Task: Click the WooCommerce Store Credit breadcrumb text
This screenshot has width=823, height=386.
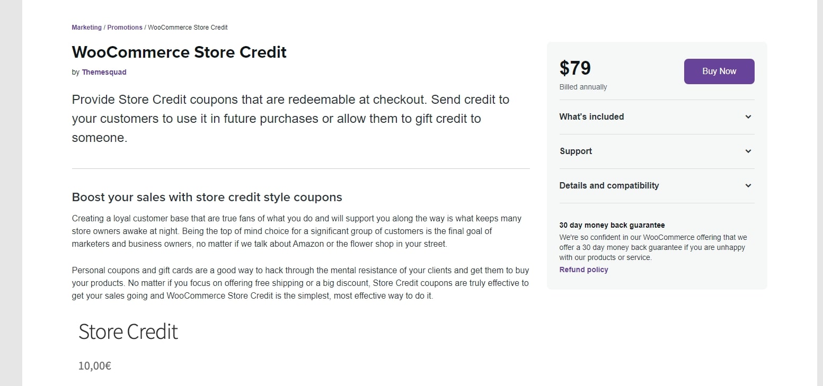Action: pyautogui.click(x=188, y=28)
